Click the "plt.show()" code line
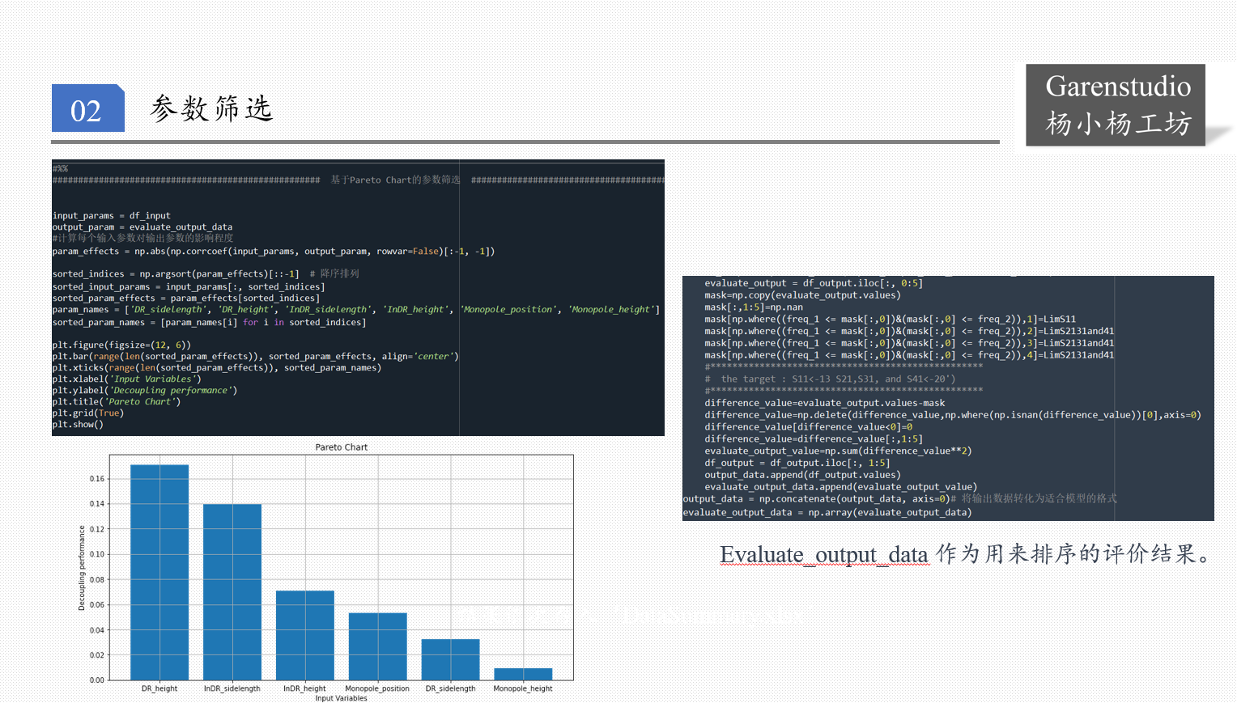This screenshot has width=1237, height=703. (x=78, y=425)
